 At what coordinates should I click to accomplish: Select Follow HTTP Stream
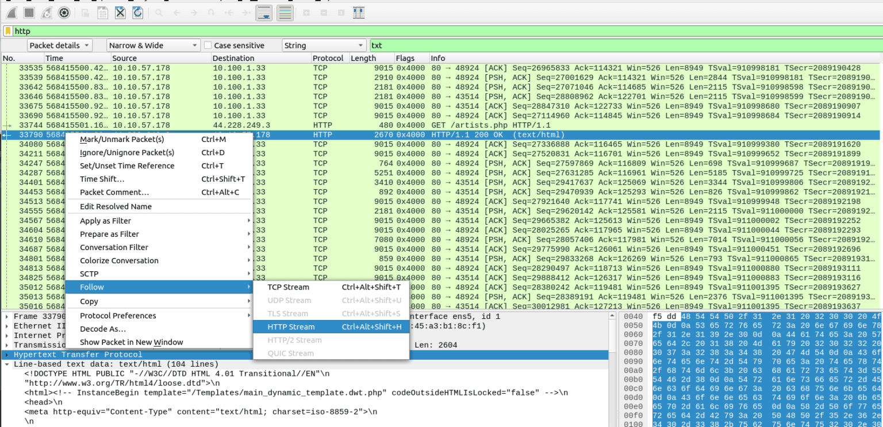tap(295, 326)
